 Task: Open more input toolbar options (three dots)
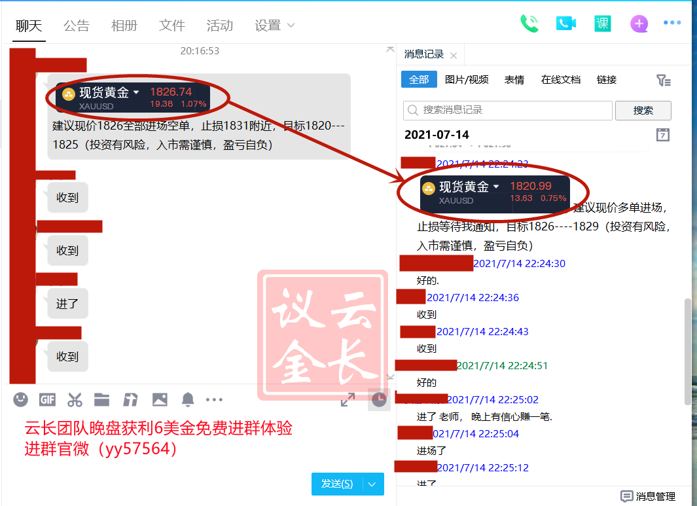[x=214, y=400]
